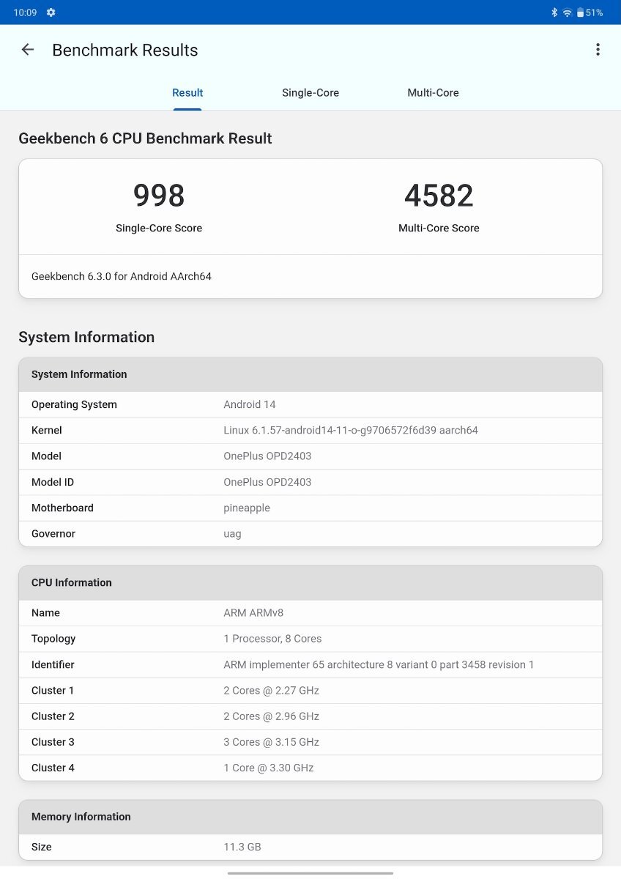621x879 pixels.
Task: Tap the 11.3 GB memory size value
Action: [x=242, y=847]
